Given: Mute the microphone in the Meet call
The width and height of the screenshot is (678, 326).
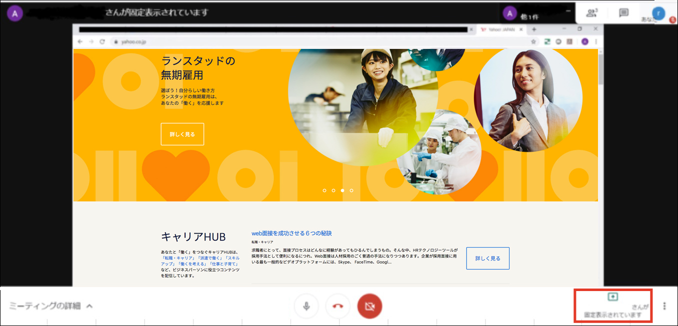Looking at the screenshot, I should (x=306, y=306).
